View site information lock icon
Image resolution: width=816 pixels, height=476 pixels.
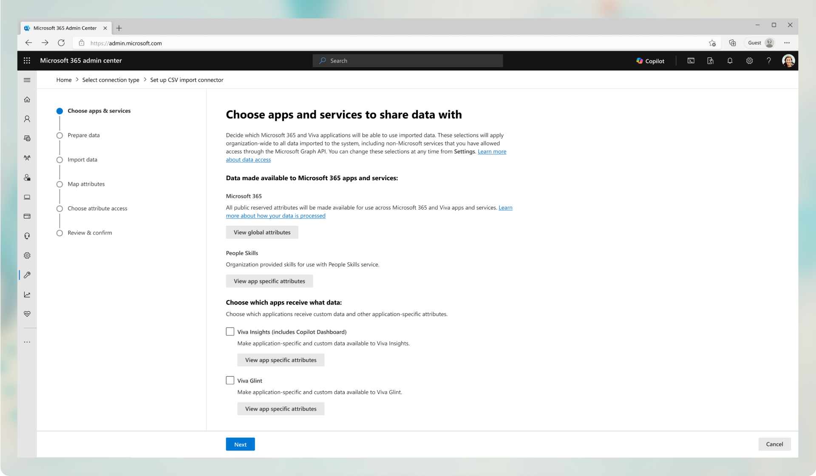tap(82, 43)
